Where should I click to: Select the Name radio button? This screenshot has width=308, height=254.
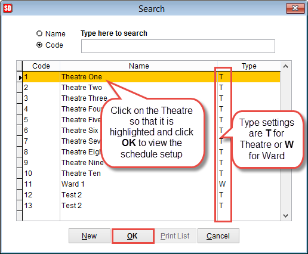[39, 33]
